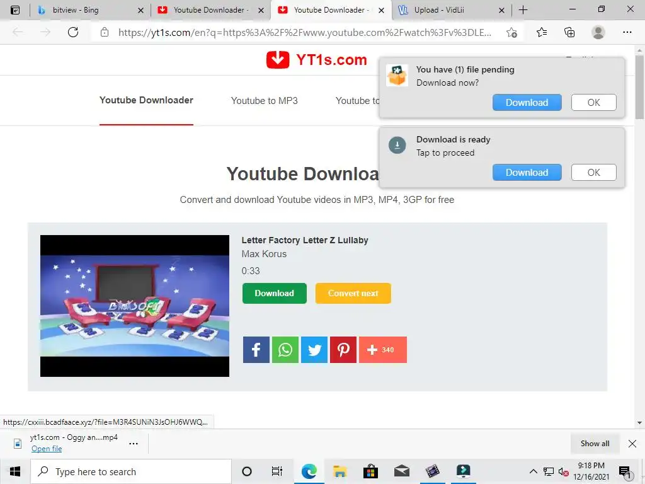Share on Pinterest
The height and width of the screenshot is (484, 645).
[343, 350]
